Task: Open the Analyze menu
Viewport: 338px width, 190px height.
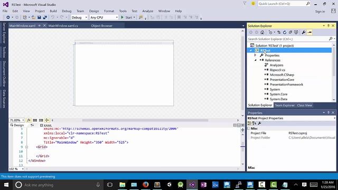Action: point(148,11)
